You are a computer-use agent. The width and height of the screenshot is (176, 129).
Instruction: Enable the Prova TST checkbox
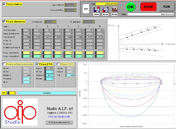58,64
